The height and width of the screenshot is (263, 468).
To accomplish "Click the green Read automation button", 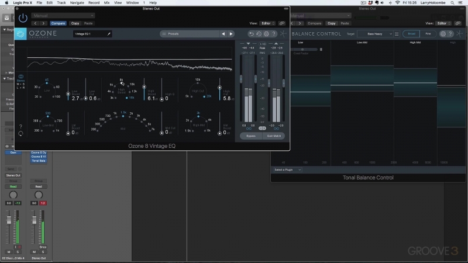I will pos(13,186).
